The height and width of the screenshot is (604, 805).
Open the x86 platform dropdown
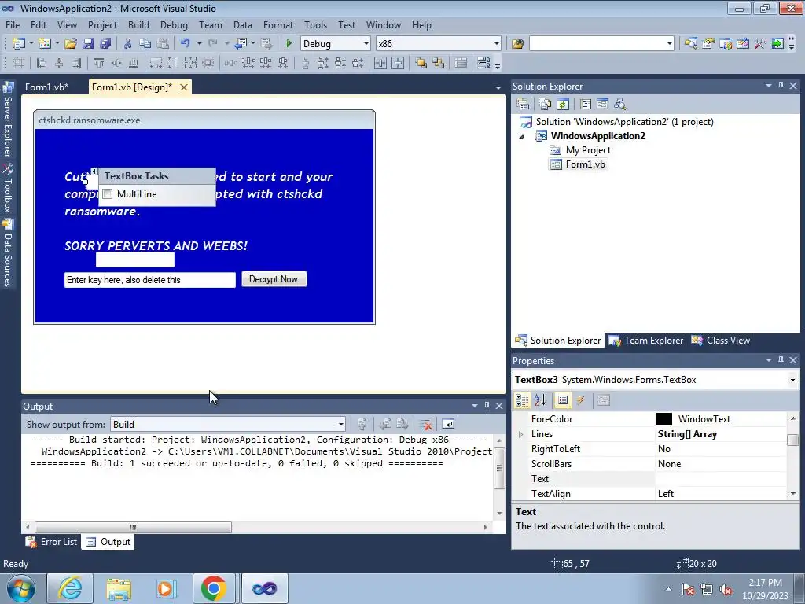[497, 44]
